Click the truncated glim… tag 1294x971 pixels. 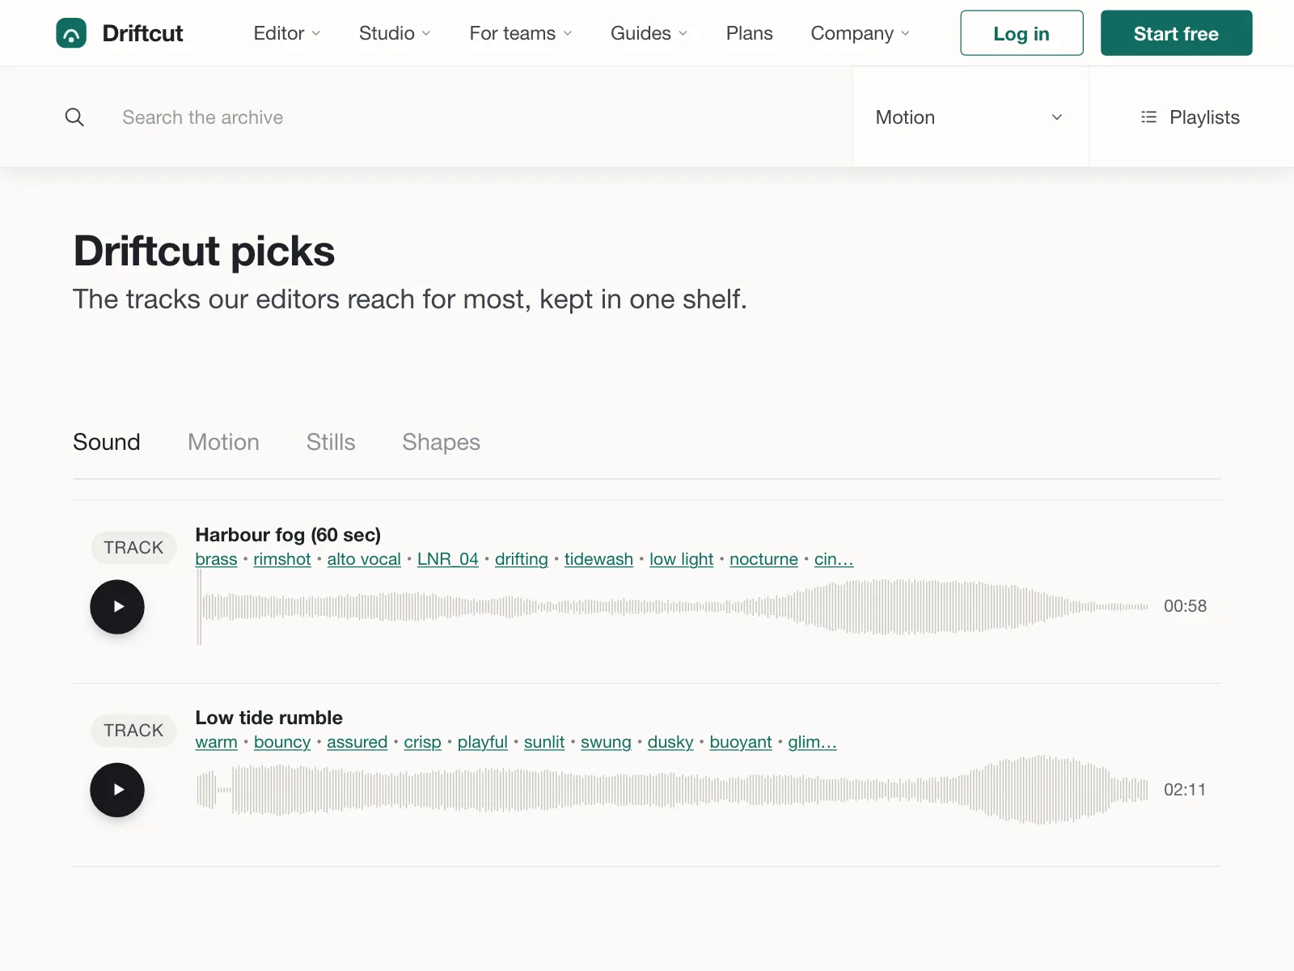point(813,742)
